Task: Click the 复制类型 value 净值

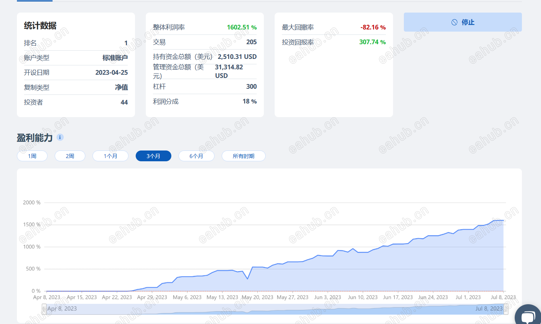Action: 122,87
